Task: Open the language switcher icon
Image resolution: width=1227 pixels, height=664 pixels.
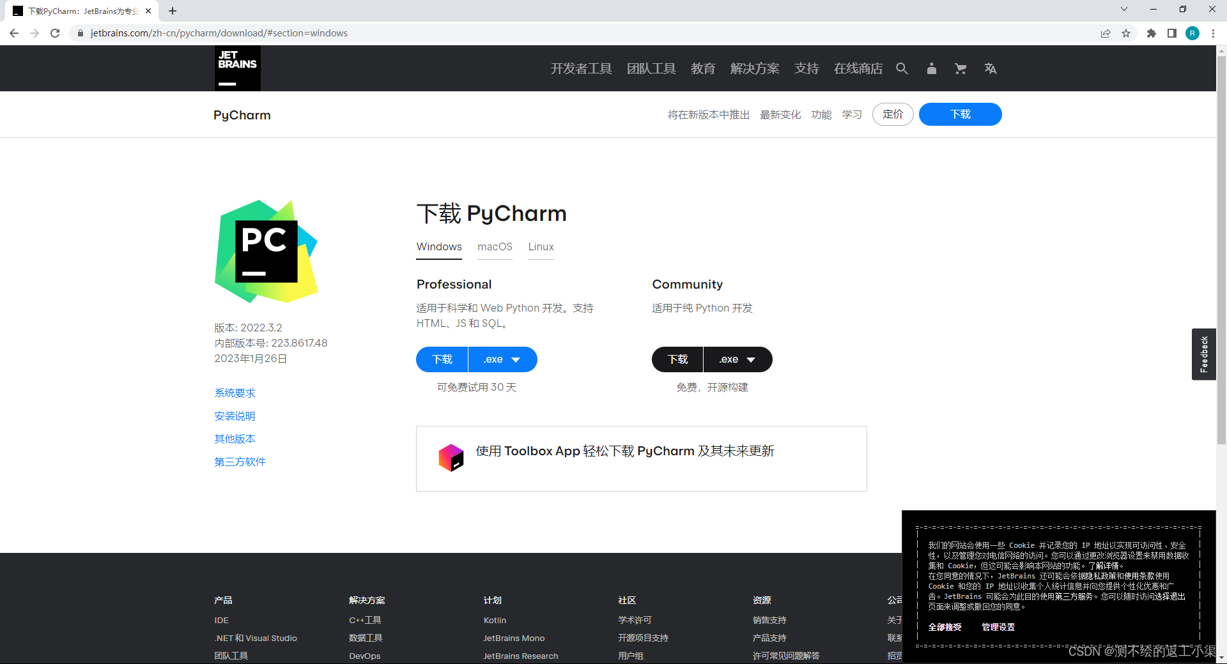Action: (x=991, y=68)
